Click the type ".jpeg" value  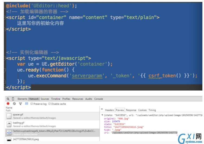pyautogui.click(x=116, y=130)
